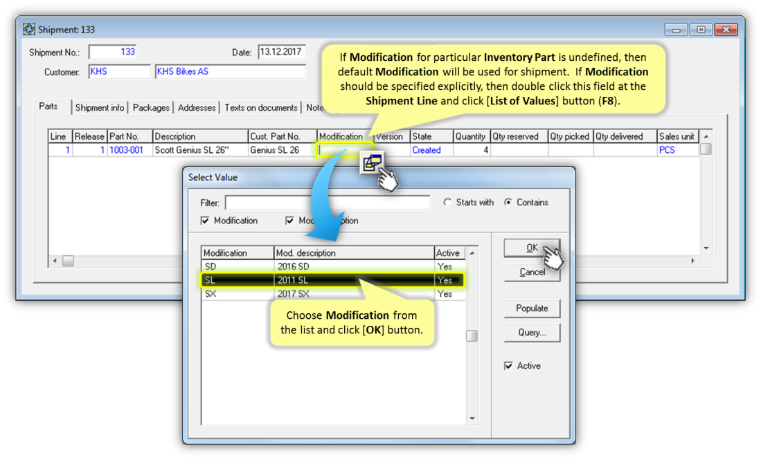Click the Shipment window title icon
This screenshot has width=761, height=460.
[x=29, y=30]
